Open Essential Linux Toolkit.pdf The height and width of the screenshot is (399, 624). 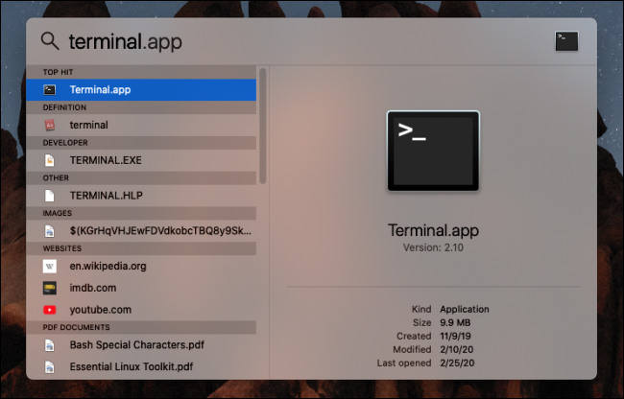coord(144,366)
